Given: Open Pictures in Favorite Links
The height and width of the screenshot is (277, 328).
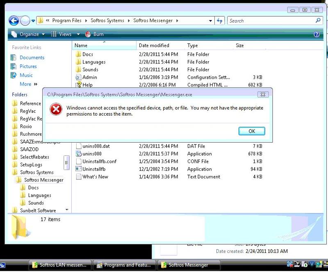Looking at the screenshot, I should 28,66.
